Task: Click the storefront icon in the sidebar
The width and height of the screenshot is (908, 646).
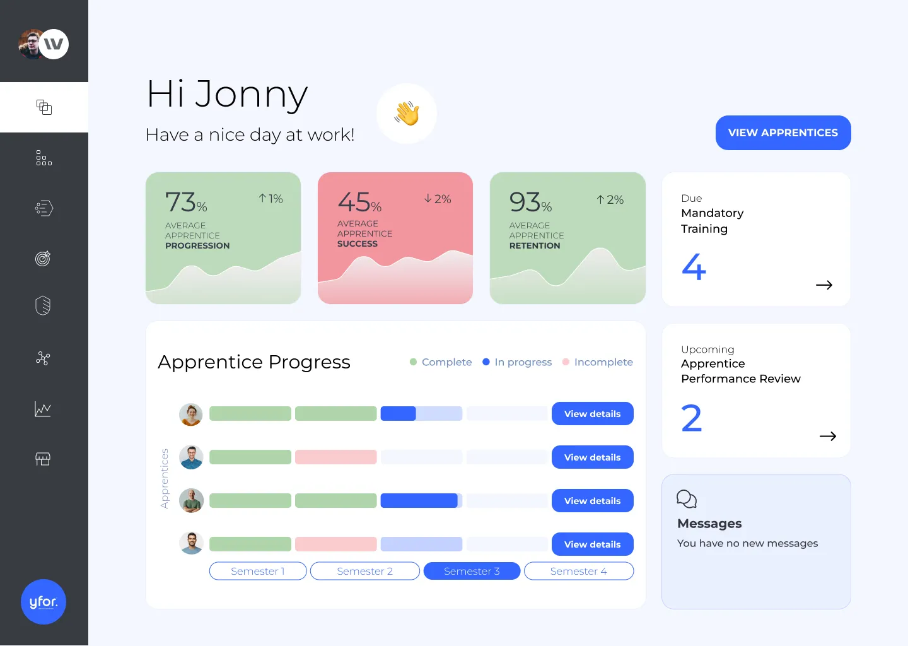Action: [x=43, y=459]
